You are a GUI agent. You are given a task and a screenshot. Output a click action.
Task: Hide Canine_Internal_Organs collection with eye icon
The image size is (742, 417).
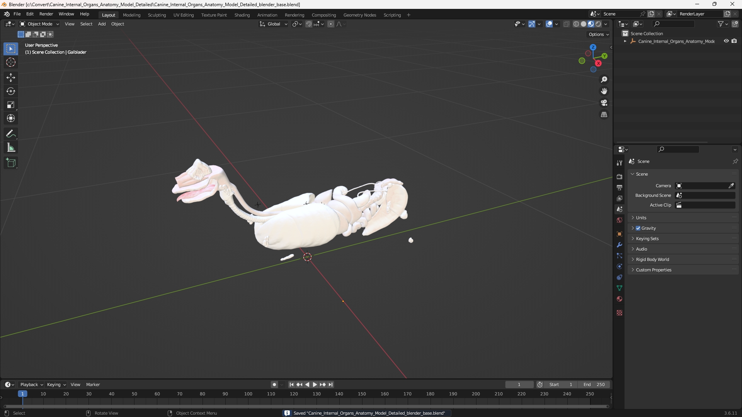726,41
